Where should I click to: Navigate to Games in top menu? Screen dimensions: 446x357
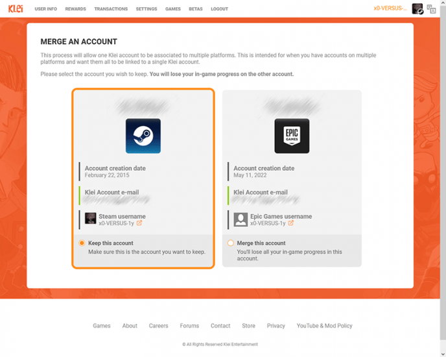point(173,9)
